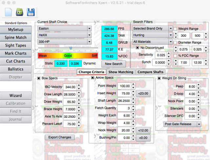Open the Easton brand dropdown
Viewport: 210px width, 160px height.
pyautogui.click(x=65, y=29)
